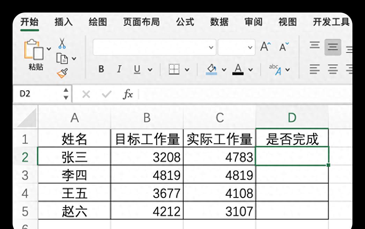Open the Paste options dropdown arrow
Image resolution: width=365 pixels, height=229 pixels.
[x=49, y=49]
